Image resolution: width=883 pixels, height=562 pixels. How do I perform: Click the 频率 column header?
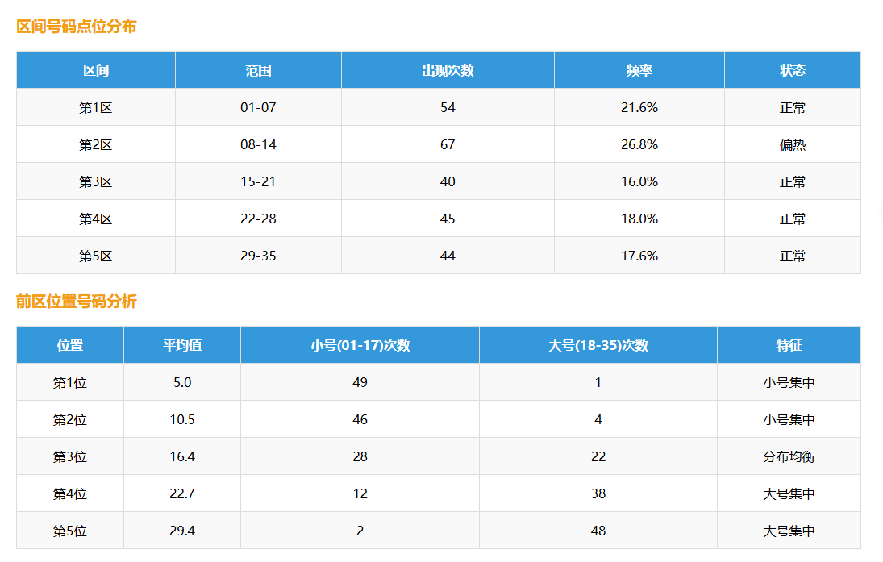click(639, 70)
